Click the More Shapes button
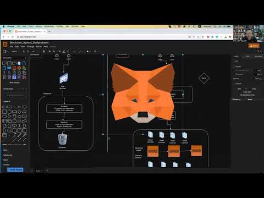Screen dimensions: 264x198 point(15,169)
